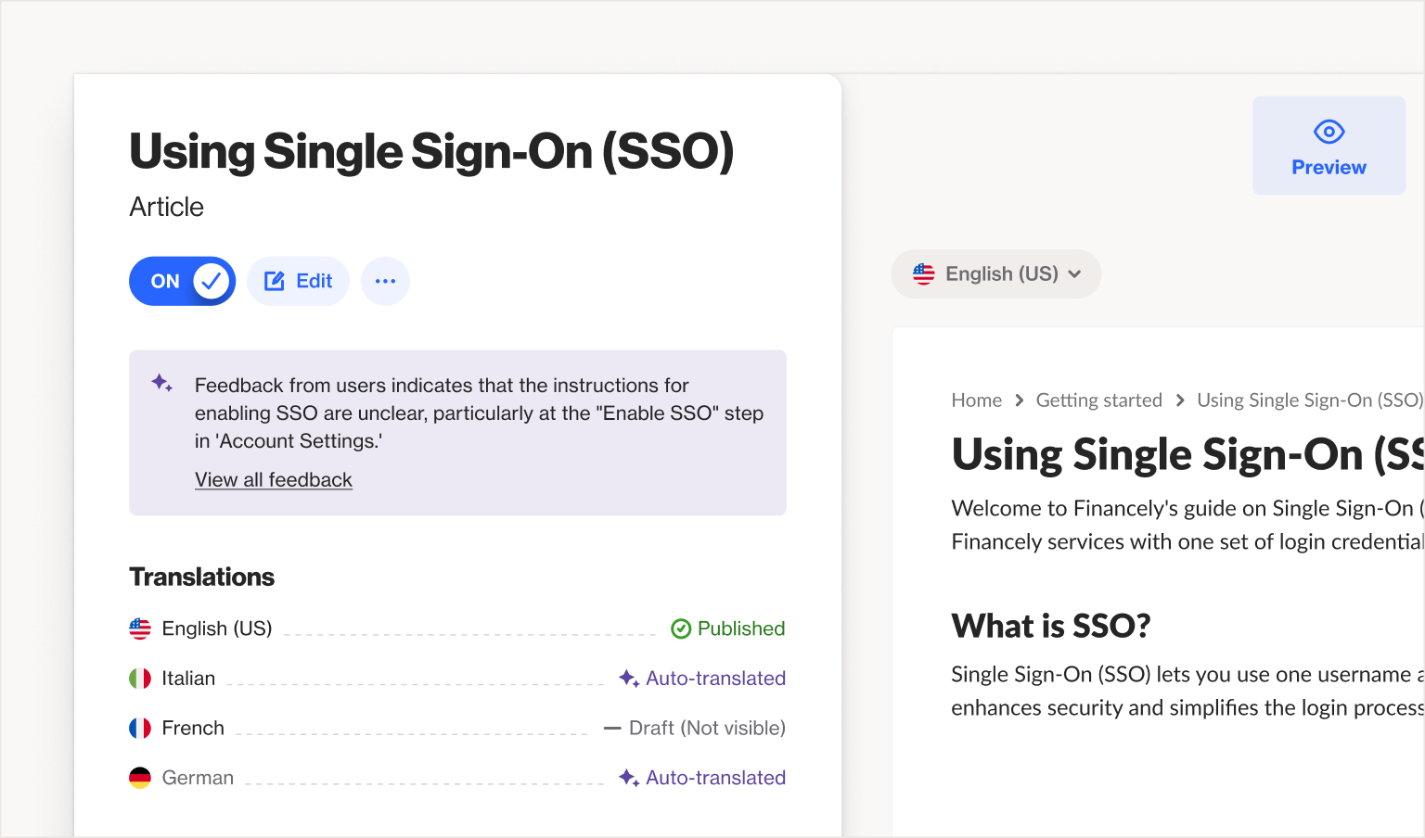1425x838 pixels.
Task: Click the Italian flag icon
Action: click(140, 679)
